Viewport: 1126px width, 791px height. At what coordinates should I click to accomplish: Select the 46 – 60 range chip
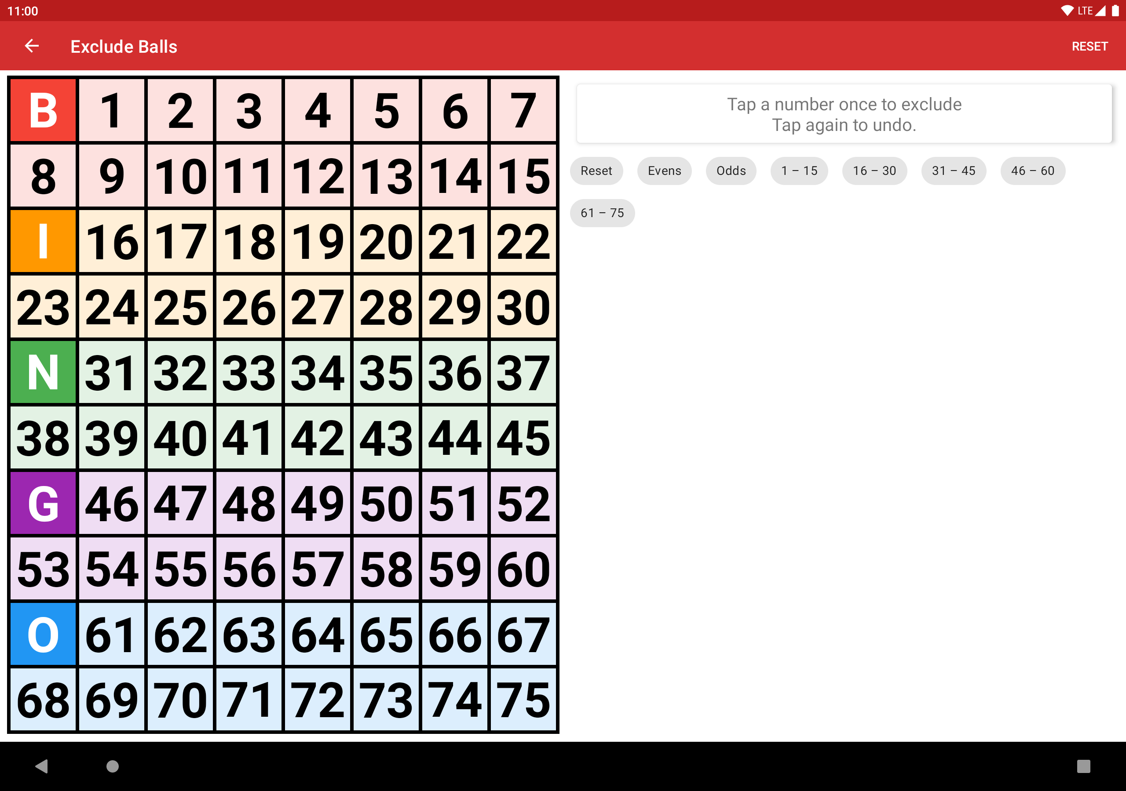(1032, 171)
